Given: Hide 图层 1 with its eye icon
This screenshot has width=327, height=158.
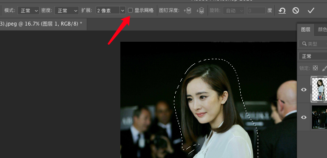Looking at the screenshot, I should click(x=304, y=90).
